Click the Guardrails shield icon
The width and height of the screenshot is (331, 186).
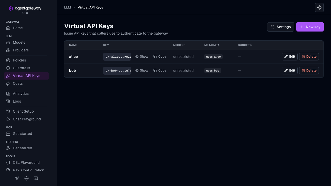pyautogui.click(x=8, y=68)
